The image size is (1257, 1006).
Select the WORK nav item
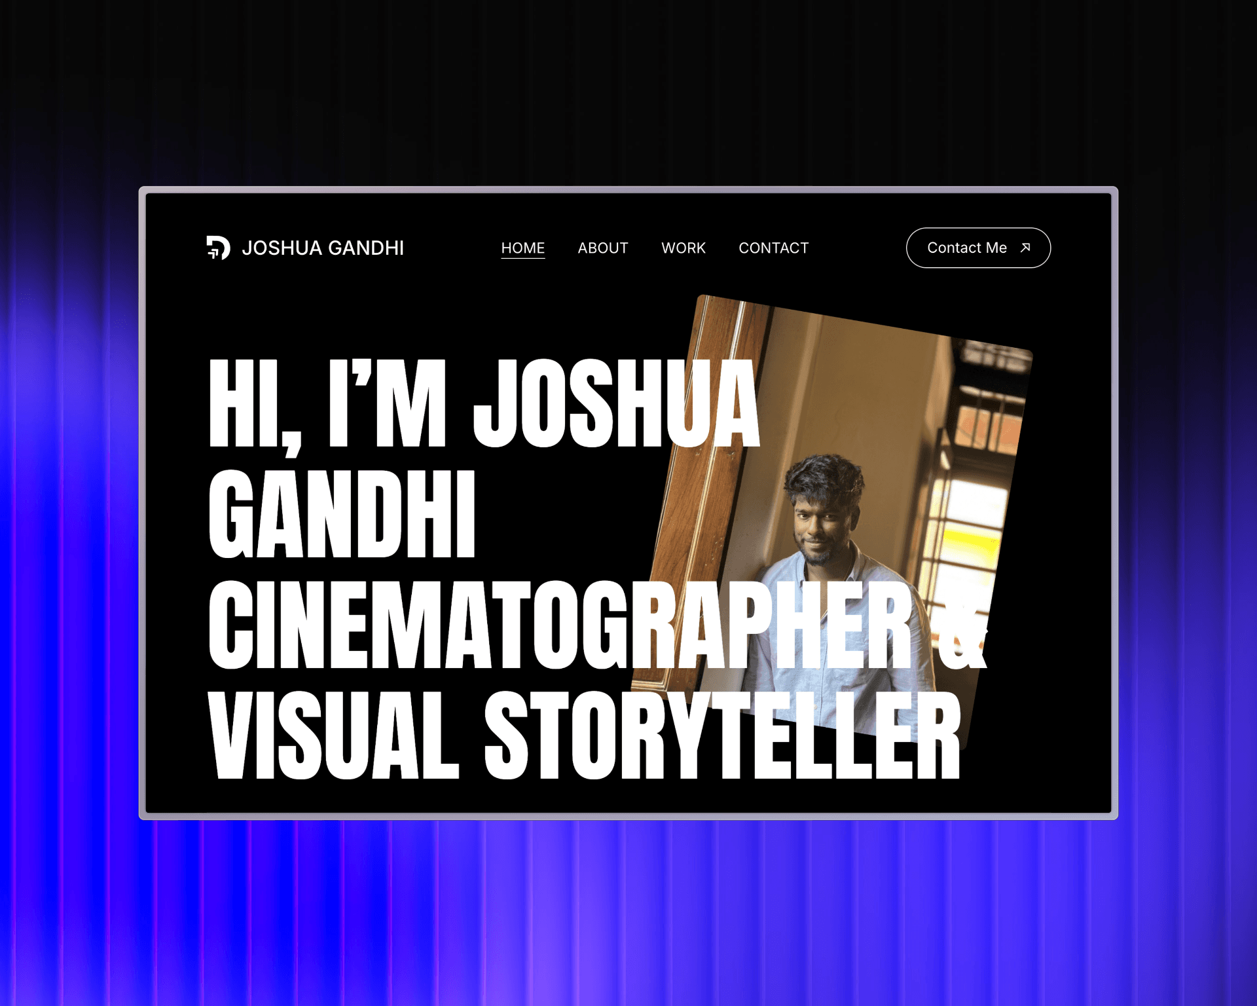(683, 248)
